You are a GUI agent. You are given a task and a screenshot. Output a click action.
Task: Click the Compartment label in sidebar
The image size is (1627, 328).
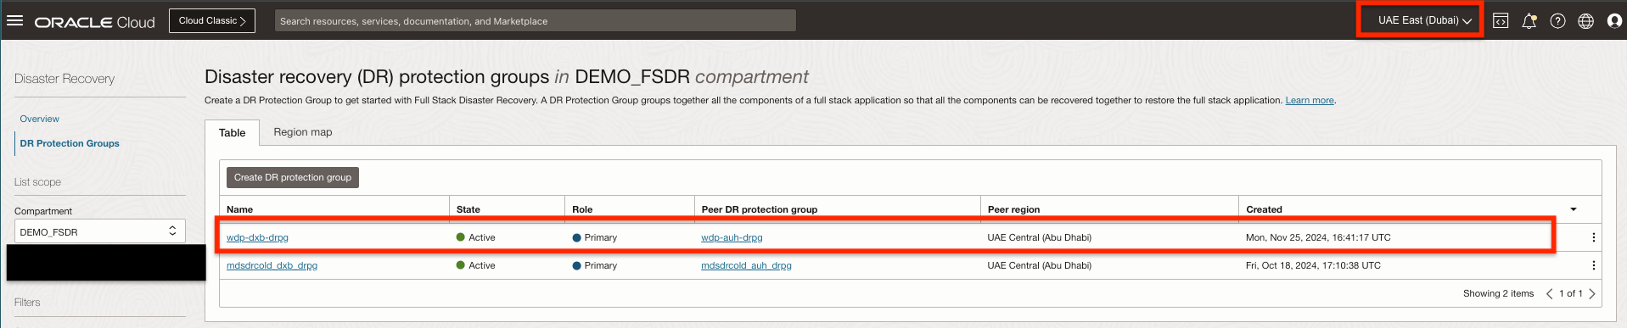tap(43, 211)
